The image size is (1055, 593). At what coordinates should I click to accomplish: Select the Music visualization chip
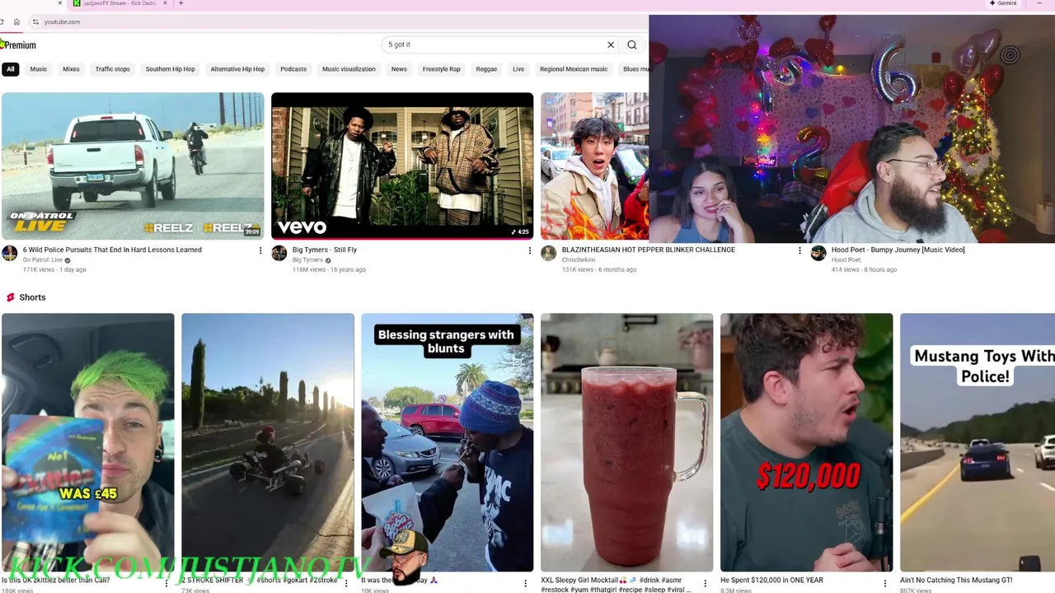point(349,69)
